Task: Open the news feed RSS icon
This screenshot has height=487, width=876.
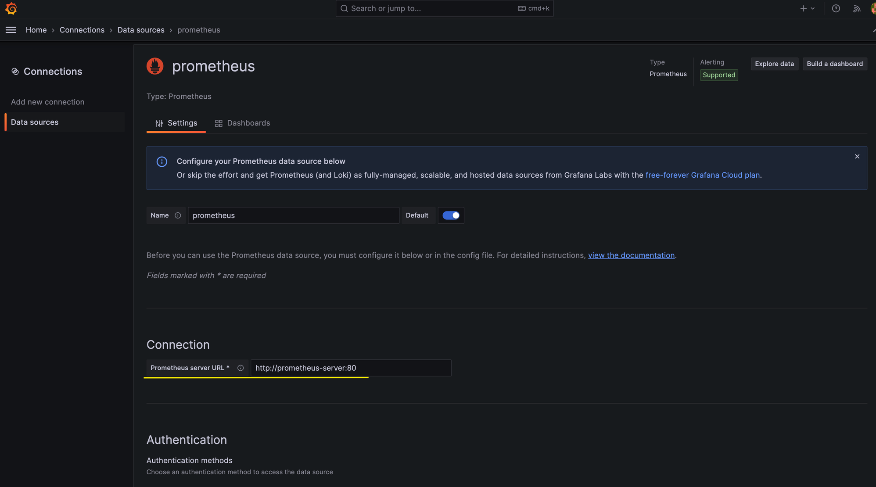Action: click(856, 8)
